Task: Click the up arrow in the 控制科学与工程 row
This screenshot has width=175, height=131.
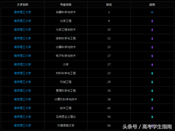Action: 152,38
